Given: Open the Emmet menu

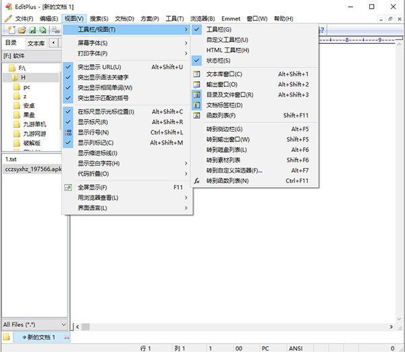Looking at the screenshot, I should pos(231,19).
